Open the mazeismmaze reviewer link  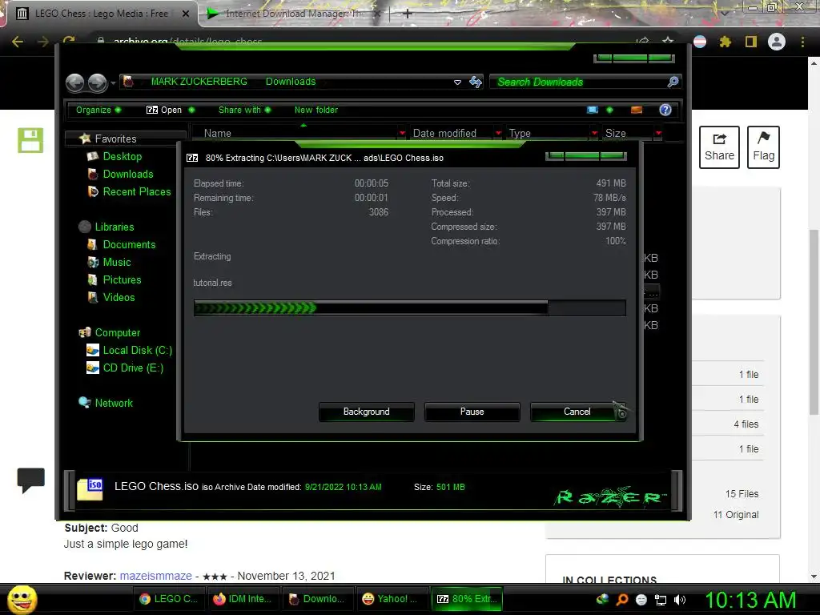pos(156,576)
